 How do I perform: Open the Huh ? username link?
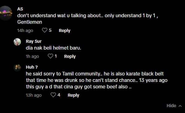(32, 67)
